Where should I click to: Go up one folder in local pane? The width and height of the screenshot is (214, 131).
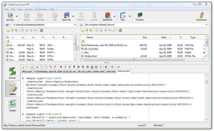(12, 30)
